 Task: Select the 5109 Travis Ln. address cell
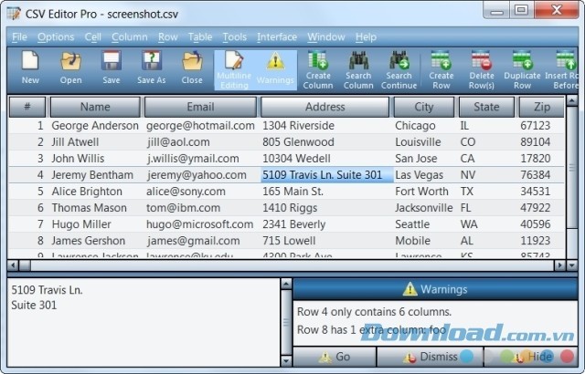click(326, 175)
